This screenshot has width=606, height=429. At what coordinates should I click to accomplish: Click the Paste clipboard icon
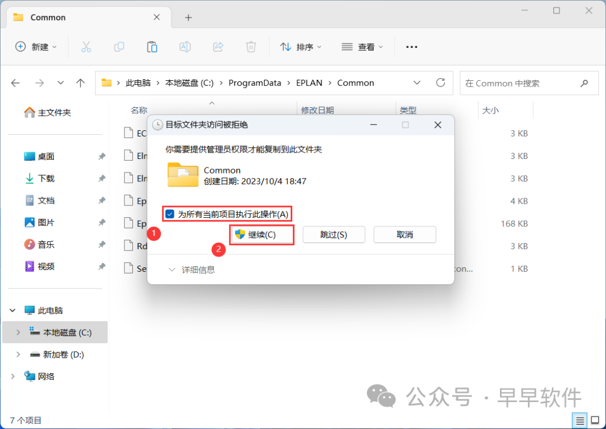pos(152,47)
